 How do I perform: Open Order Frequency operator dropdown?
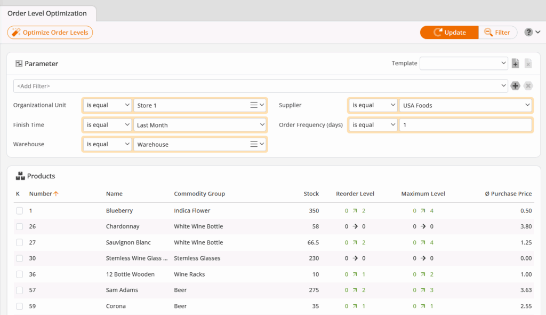pos(373,124)
